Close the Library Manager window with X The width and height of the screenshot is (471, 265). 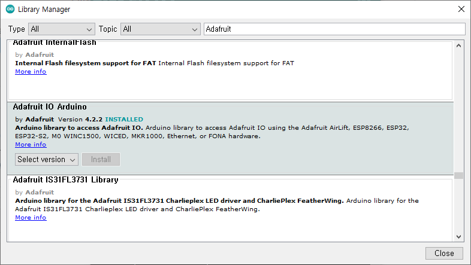click(x=461, y=9)
